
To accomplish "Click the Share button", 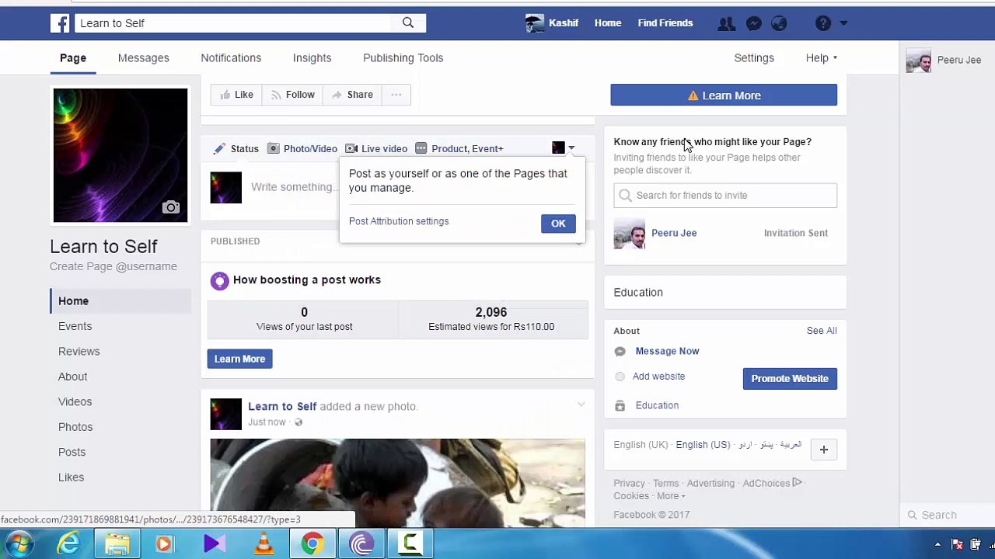I will click(352, 95).
